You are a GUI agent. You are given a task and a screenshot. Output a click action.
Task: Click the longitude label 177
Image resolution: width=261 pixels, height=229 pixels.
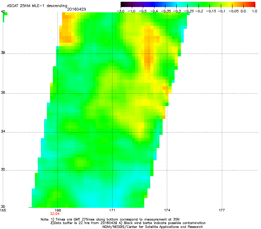pyautogui.click(x=222, y=210)
